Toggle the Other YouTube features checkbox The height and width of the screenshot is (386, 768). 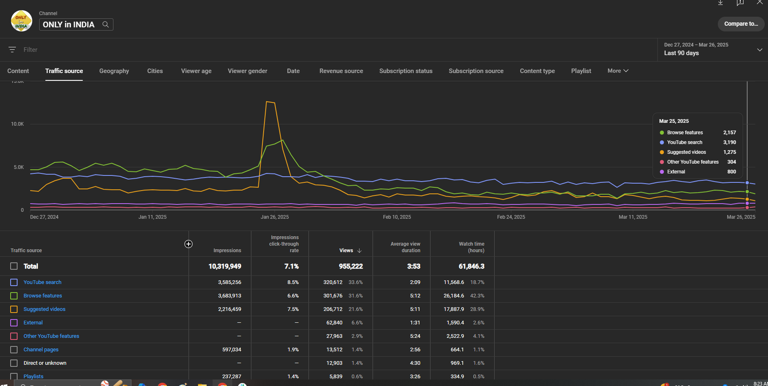pyautogui.click(x=14, y=336)
